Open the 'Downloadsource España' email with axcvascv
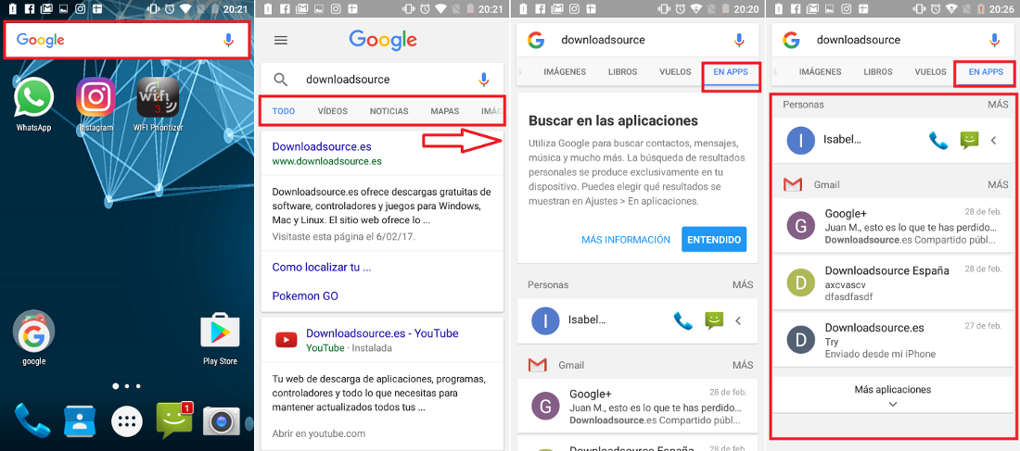 pyautogui.click(x=892, y=282)
